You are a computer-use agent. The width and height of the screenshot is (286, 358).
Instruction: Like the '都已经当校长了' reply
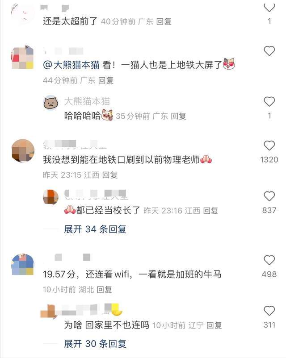point(269,196)
